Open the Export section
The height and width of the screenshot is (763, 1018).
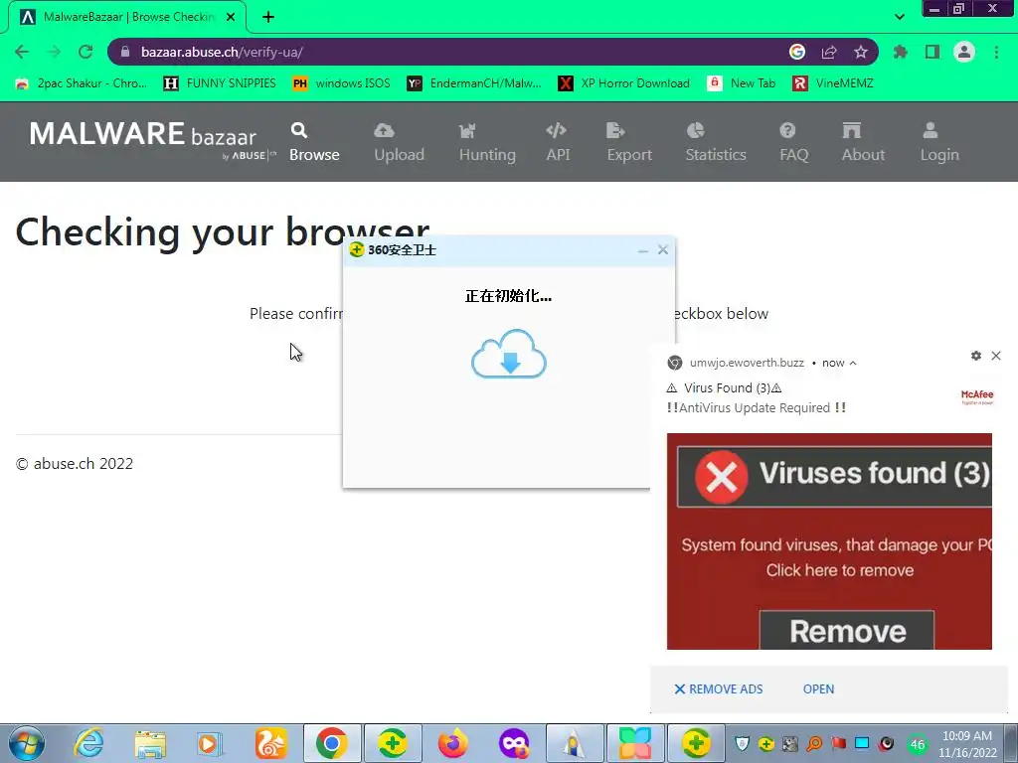(629, 142)
